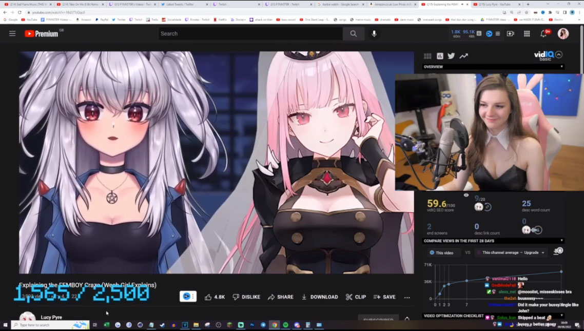This screenshot has height=331, width=584.
Task: Open the vidIQ header three-line menu
Action: coord(498,33)
